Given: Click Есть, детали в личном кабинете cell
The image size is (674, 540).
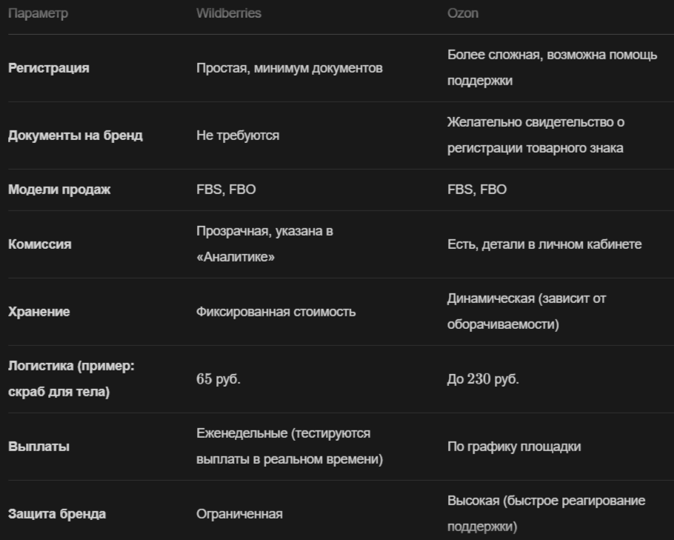Looking at the screenshot, I should [x=544, y=244].
